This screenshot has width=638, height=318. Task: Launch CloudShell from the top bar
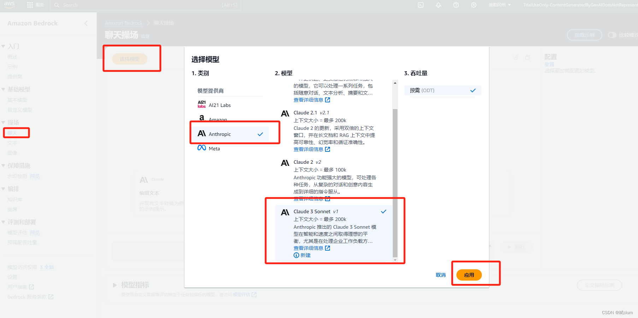[x=421, y=5]
